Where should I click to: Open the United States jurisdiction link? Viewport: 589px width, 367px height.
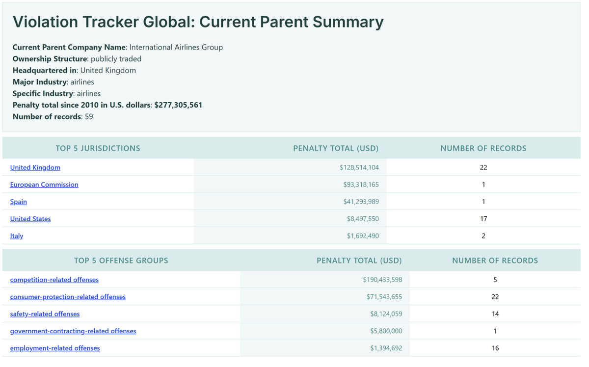click(30, 219)
